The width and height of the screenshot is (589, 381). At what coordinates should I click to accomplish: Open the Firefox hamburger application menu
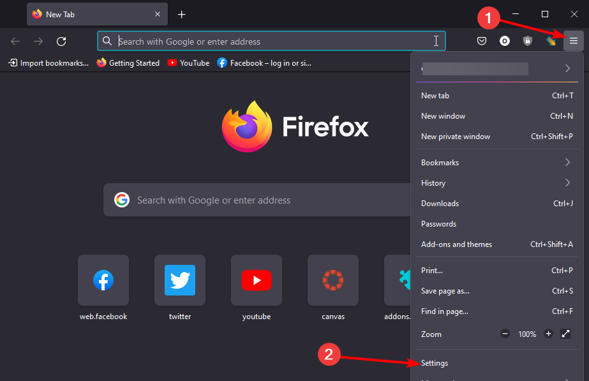coord(573,41)
